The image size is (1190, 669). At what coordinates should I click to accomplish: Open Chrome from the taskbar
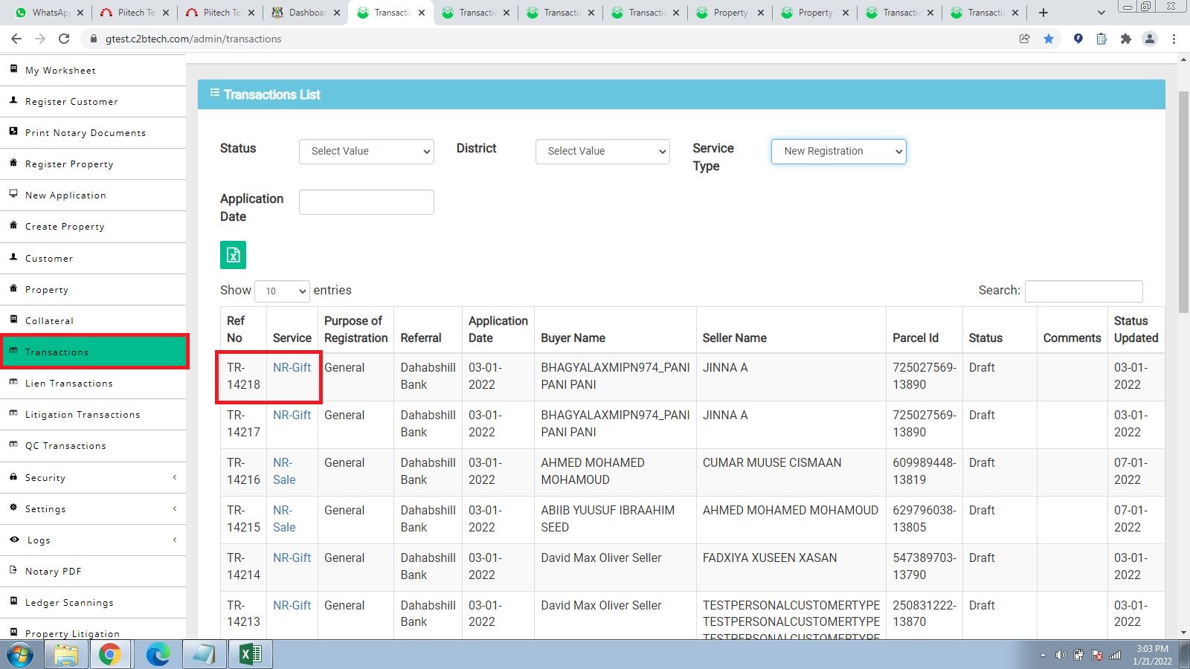(110, 655)
